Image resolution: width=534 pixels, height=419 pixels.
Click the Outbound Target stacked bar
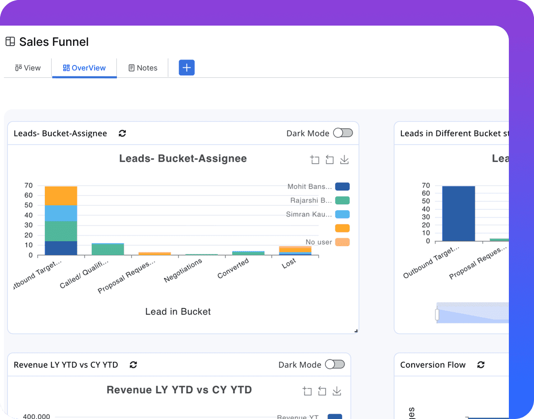(x=61, y=221)
